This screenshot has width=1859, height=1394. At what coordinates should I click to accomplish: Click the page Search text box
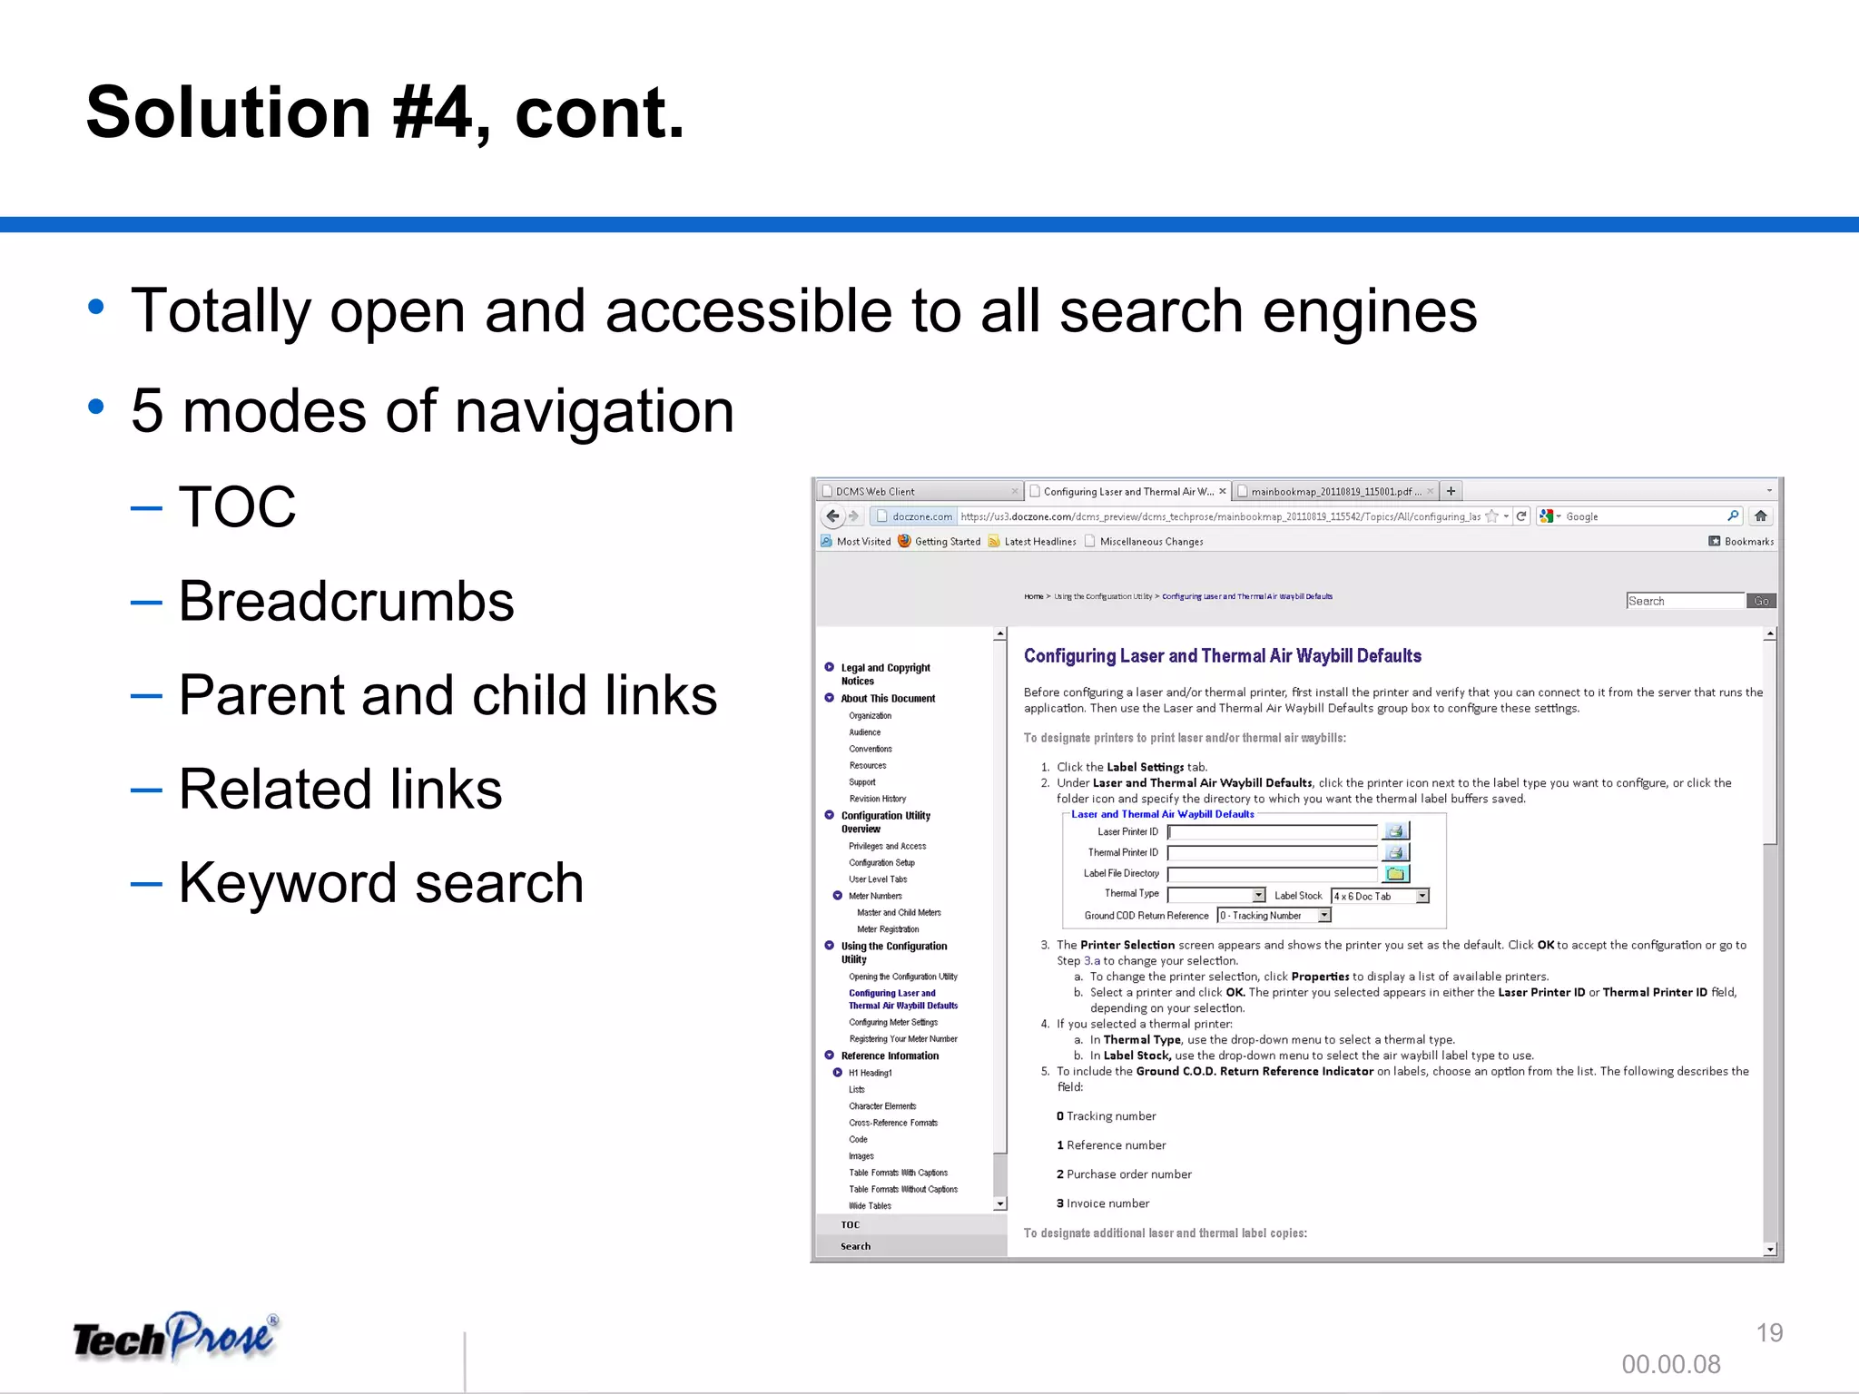1686,601
